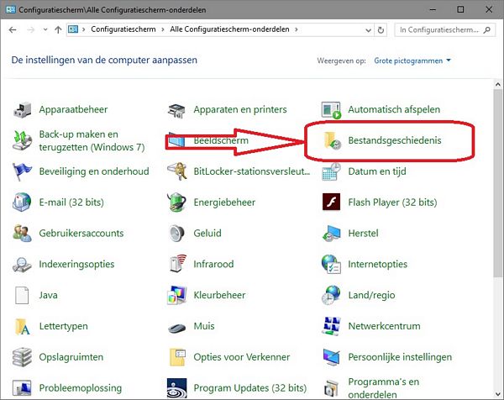Click the search magnifier icon
504x400 pixels.
coord(487,30)
